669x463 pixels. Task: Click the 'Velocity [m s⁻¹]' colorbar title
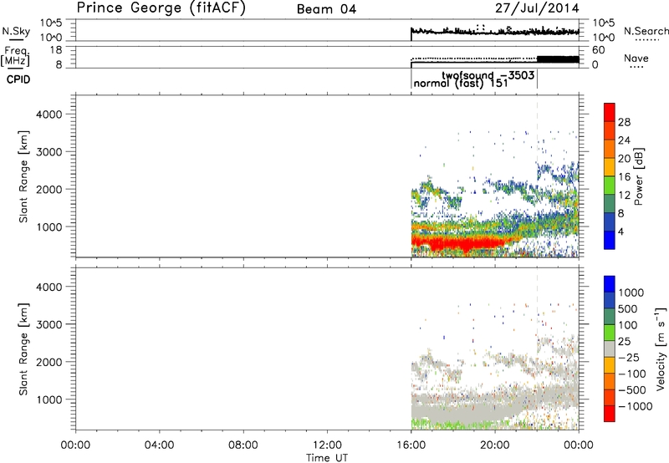pyautogui.click(x=661, y=349)
